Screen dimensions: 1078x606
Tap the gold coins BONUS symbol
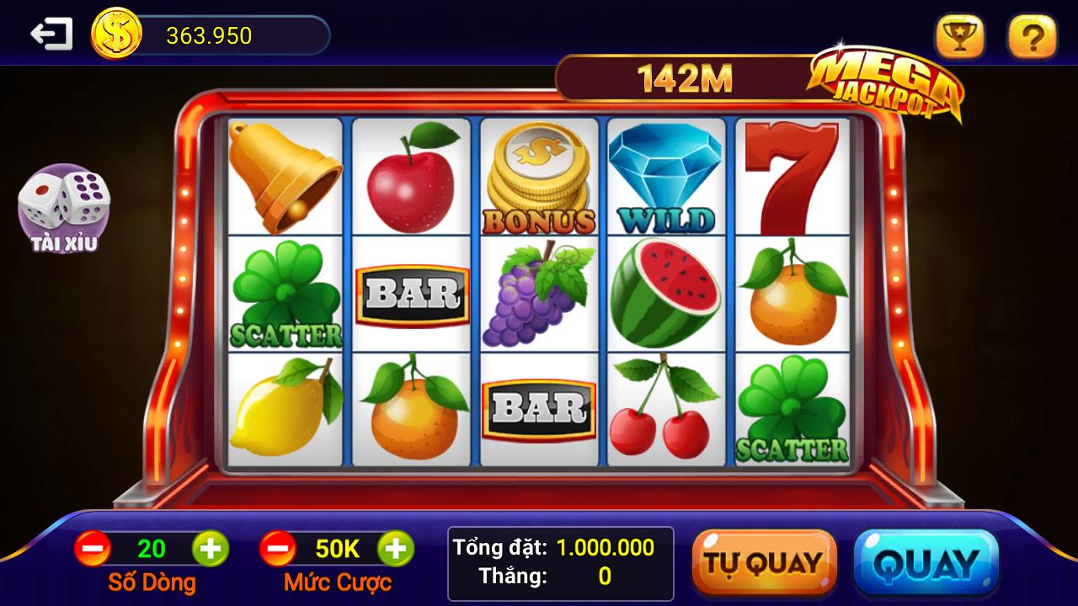539,179
